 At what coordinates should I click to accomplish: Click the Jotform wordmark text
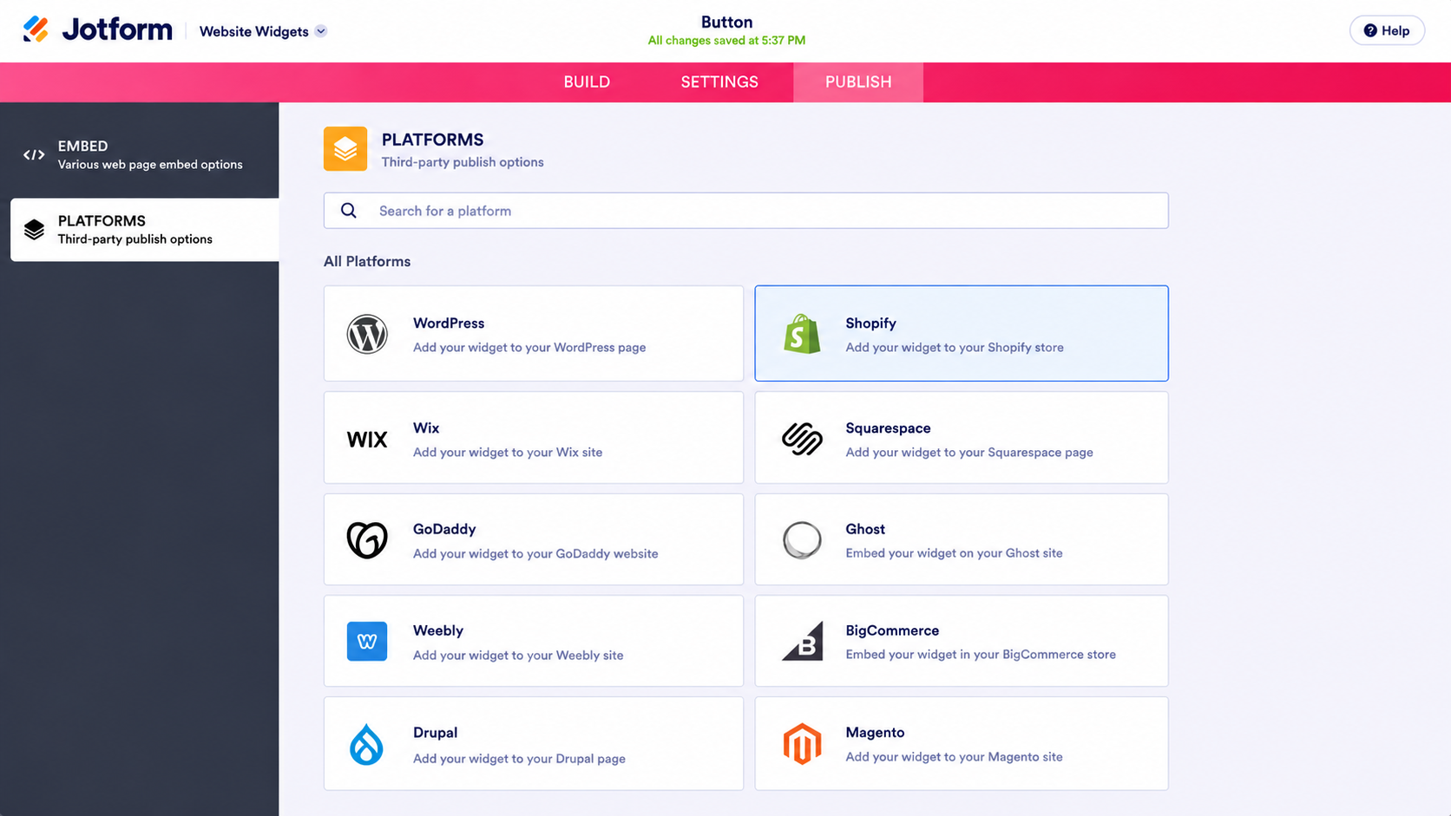tap(117, 29)
